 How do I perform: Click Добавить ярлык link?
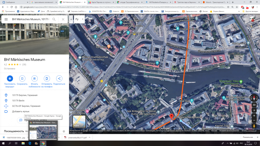[x=21, y=112]
